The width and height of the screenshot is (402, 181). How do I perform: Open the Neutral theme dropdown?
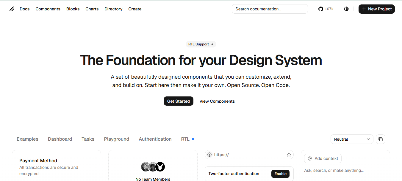(x=352, y=139)
